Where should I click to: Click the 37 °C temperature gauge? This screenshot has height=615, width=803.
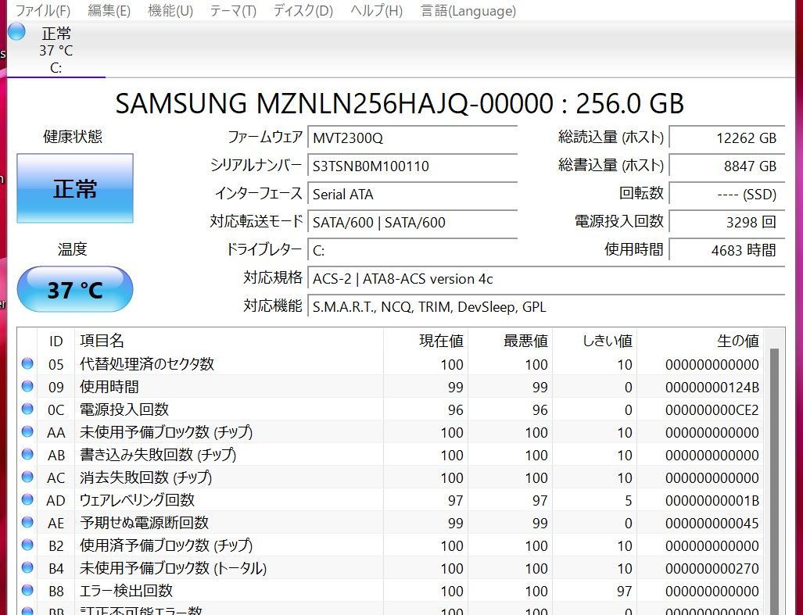pyautogui.click(x=74, y=288)
